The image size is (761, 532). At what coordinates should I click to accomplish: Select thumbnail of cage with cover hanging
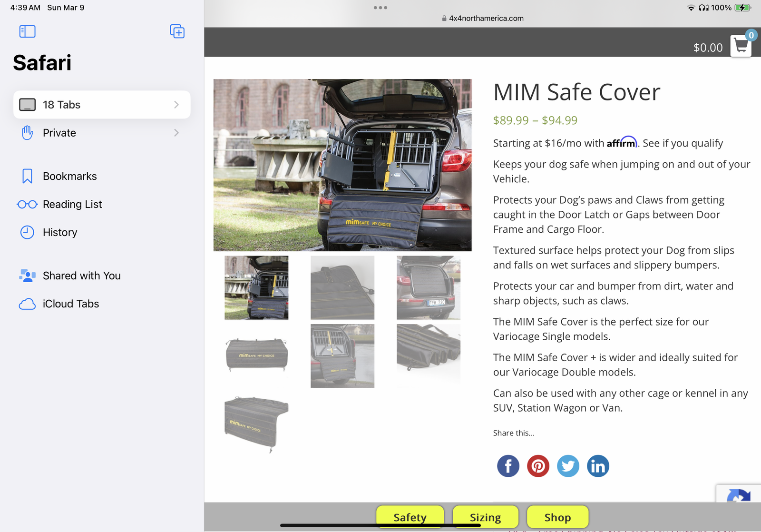(342, 355)
